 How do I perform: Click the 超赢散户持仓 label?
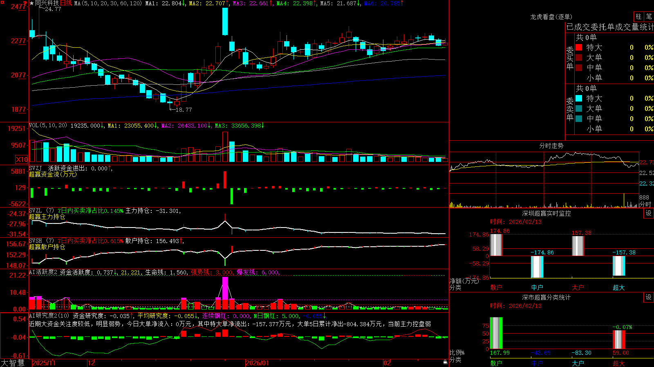47,247
